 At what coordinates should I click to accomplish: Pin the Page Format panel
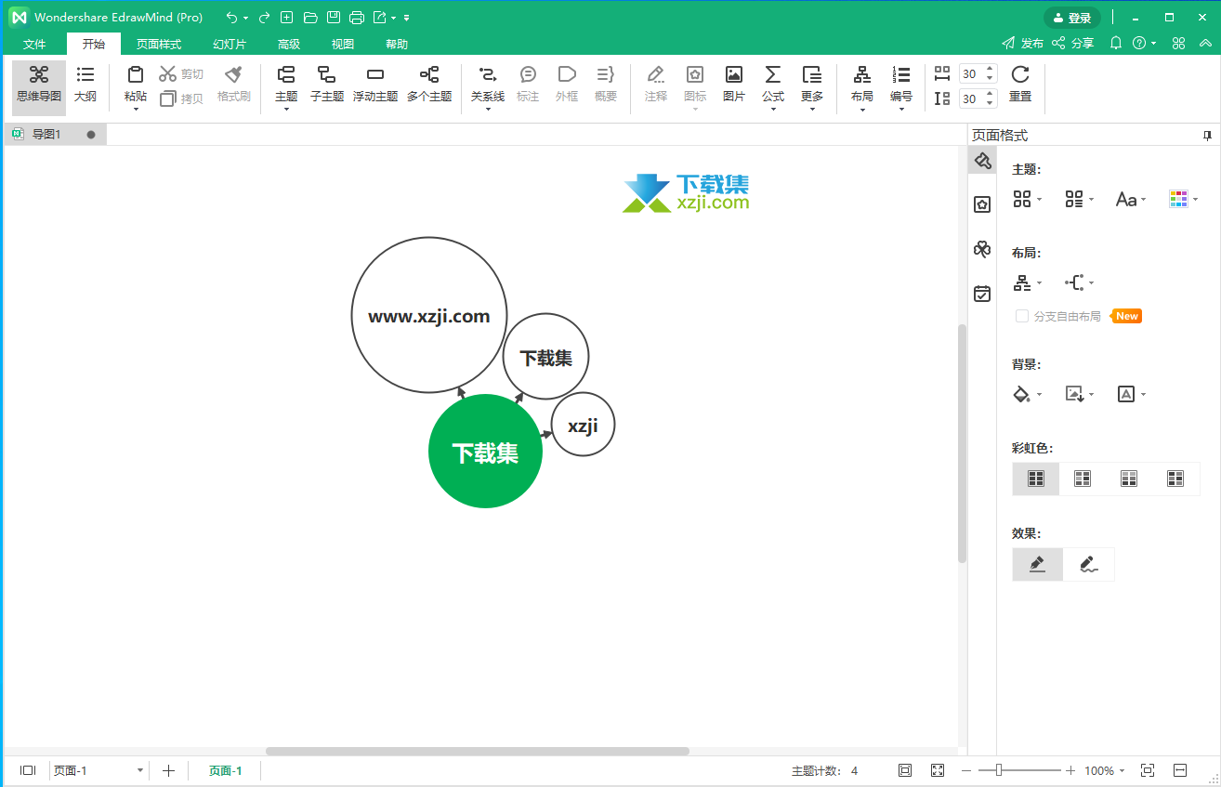click(1207, 136)
